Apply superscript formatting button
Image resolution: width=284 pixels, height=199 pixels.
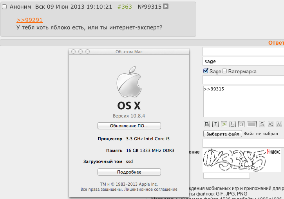271,124
